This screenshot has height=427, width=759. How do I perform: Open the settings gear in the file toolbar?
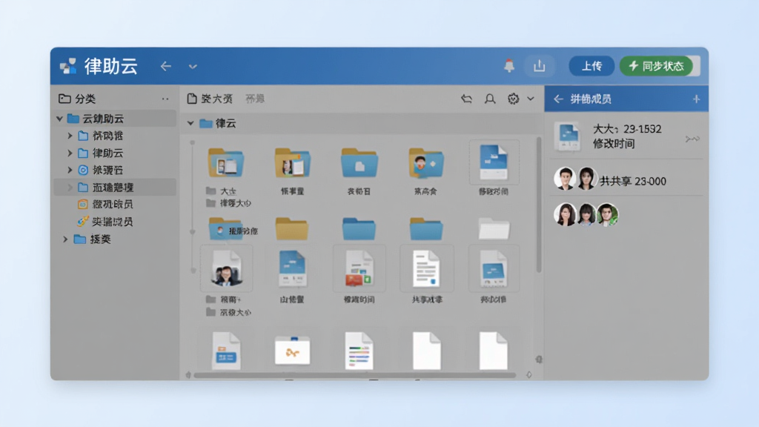point(513,99)
